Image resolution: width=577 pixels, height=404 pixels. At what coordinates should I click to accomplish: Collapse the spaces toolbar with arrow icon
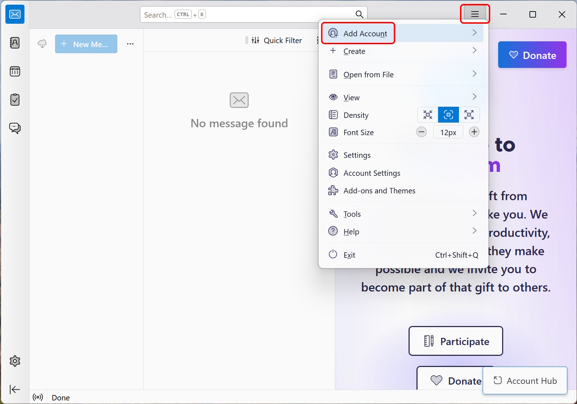pos(15,389)
